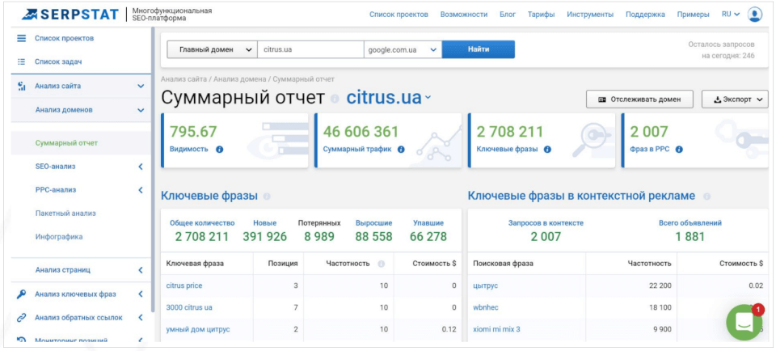776x351 pixels.
Task: Click the domain input field containing citrus.ua
Action: (310, 49)
